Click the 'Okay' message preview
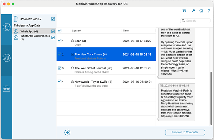 coord(78,45)
